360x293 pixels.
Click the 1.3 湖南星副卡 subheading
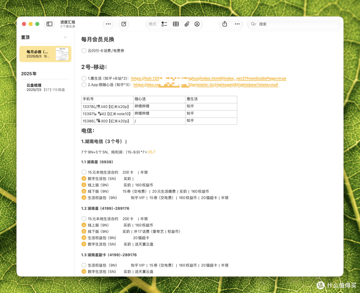pyautogui.click(x=109, y=255)
